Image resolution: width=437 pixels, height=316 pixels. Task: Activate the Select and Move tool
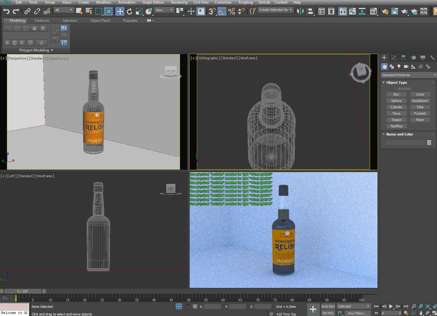click(120, 11)
